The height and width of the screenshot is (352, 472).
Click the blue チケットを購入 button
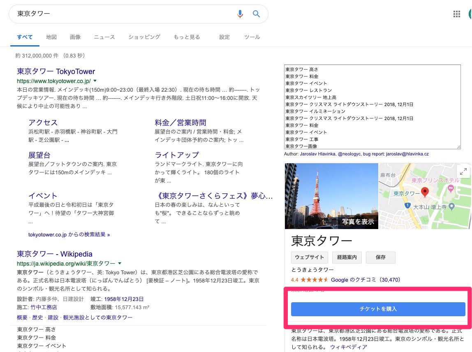[378, 309]
